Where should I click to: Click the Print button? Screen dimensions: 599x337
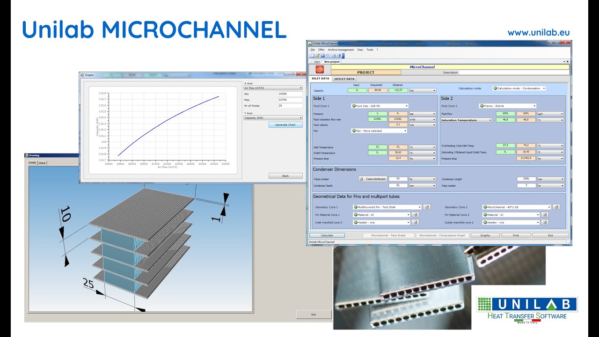click(516, 235)
